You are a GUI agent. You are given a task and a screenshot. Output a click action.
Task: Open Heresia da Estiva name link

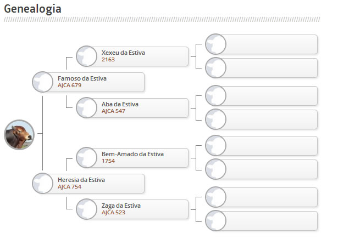pyautogui.click(x=81, y=180)
